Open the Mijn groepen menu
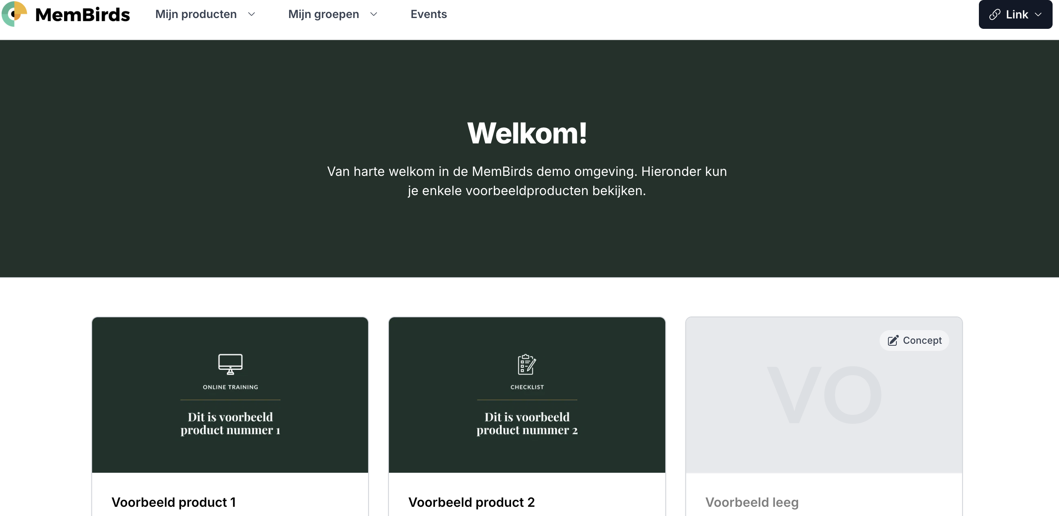This screenshot has height=516, width=1059. click(x=323, y=14)
